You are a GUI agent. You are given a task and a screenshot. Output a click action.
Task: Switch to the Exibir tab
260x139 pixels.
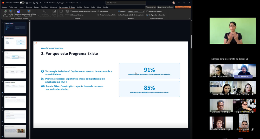pyautogui.click(x=93, y=7)
